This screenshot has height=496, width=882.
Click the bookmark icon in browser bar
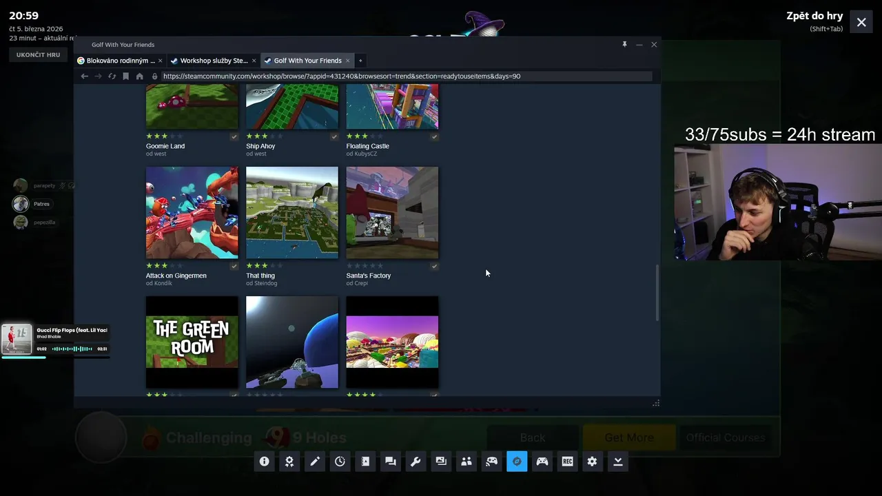tap(125, 76)
